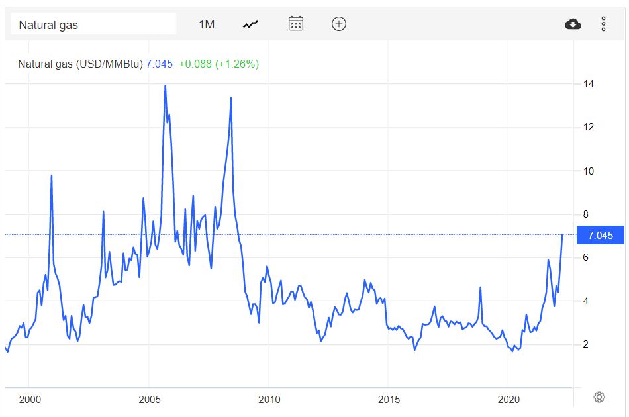Viewport: 629px width, 417px height.
Task: Click the +0.088 (+1.26%) change value
Action: point(219,64)
